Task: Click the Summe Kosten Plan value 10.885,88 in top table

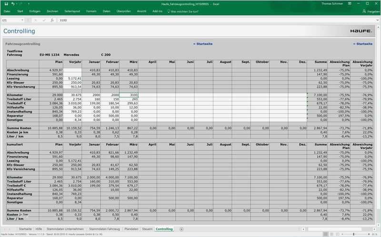Action: 51,128
